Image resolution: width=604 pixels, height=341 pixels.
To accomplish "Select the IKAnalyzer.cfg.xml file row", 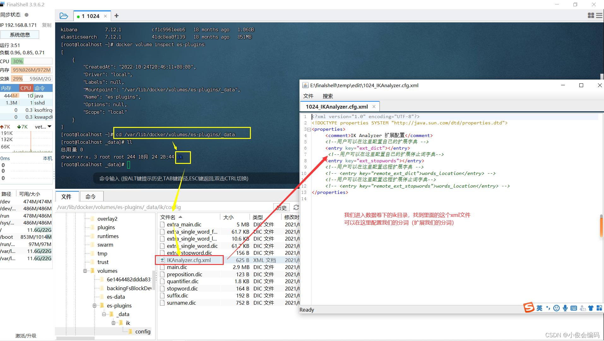I will coord(189,260).
